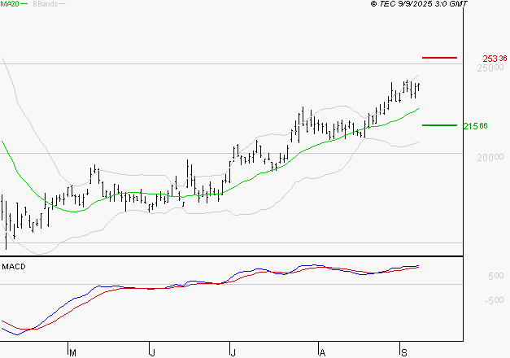Toggle the BBands legend label
The image size is (510, 358).
click(45, 4)
